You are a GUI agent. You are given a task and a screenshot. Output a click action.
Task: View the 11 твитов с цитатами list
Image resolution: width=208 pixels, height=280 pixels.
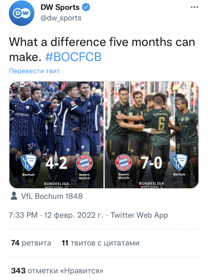[x=101, y=243]
